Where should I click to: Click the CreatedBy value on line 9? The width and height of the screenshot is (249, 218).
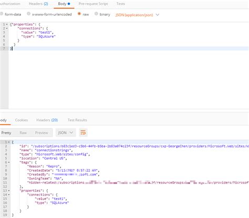click(75, 174)
